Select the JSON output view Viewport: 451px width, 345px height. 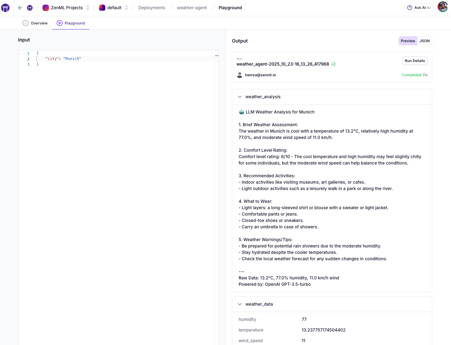pos(424,41)
